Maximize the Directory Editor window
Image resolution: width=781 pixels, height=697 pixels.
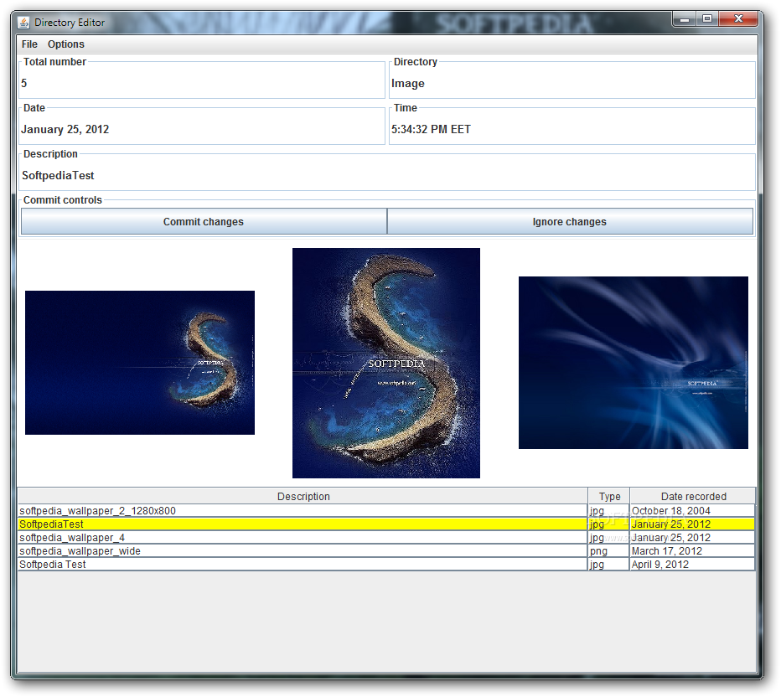[706, 19]
